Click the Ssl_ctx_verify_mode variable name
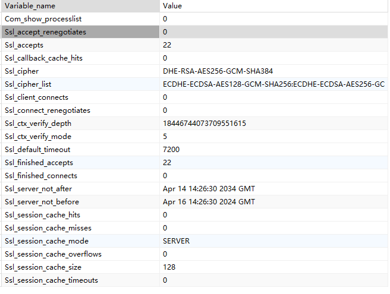This screenshot has width=390, height=294. tap(38, 137)
